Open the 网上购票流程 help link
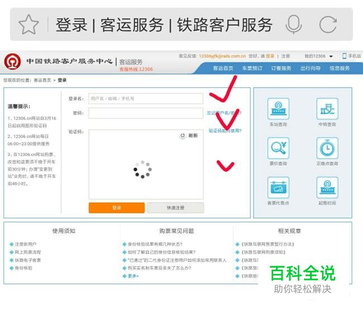The width and height of the screenshot is (363, 313). pos(28,252)
